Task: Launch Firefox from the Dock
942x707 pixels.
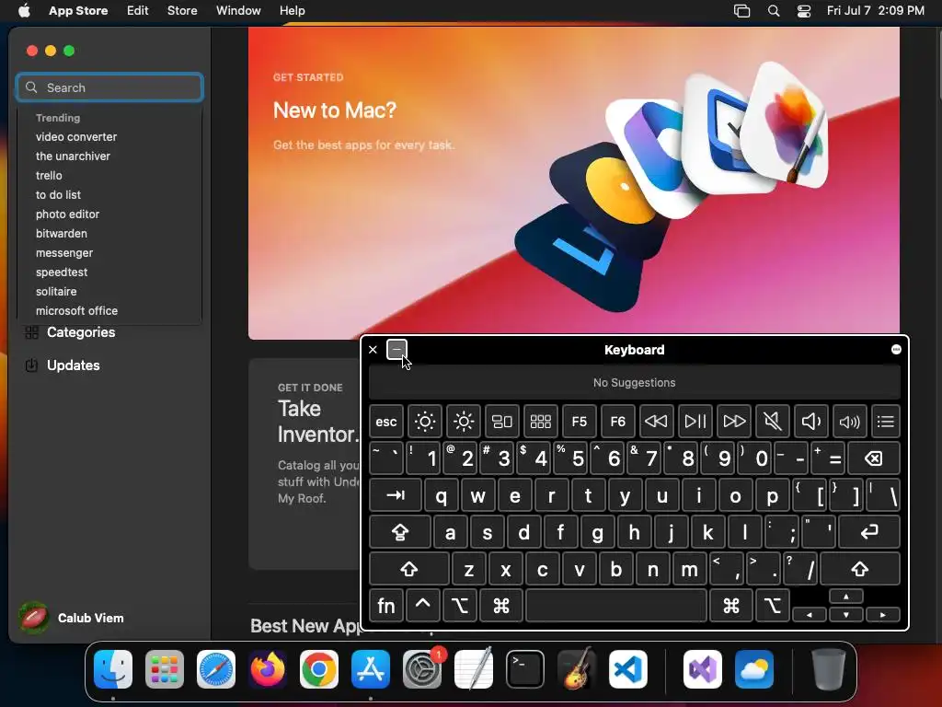Action: click(x=268, y=669)
